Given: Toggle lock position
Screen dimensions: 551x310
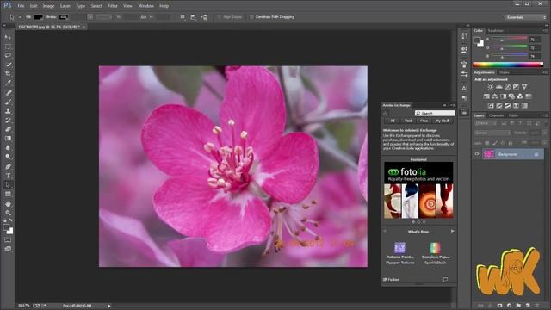Looking at the screenshot, I should click(503, 143).
